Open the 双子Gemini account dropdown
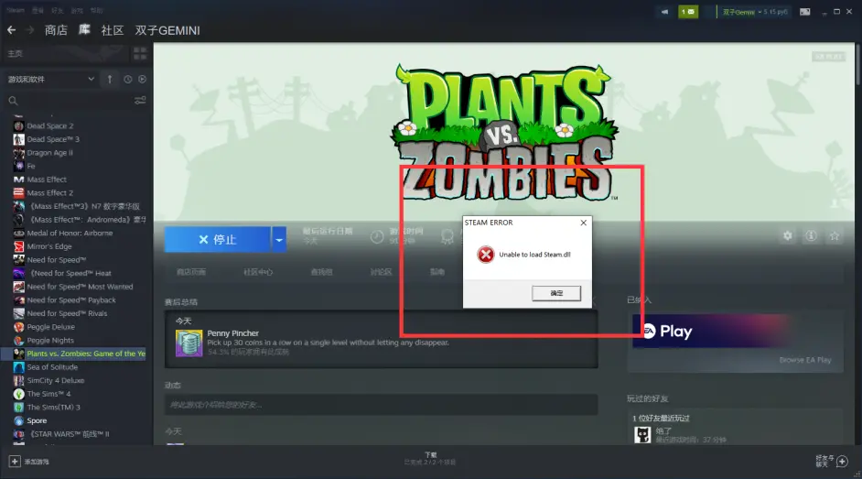Image resolution: width=862 pixels, height=479 pixels. point(755,12)
